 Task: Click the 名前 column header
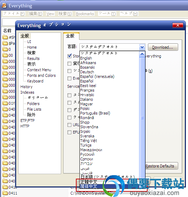click(x=7, y=31)
